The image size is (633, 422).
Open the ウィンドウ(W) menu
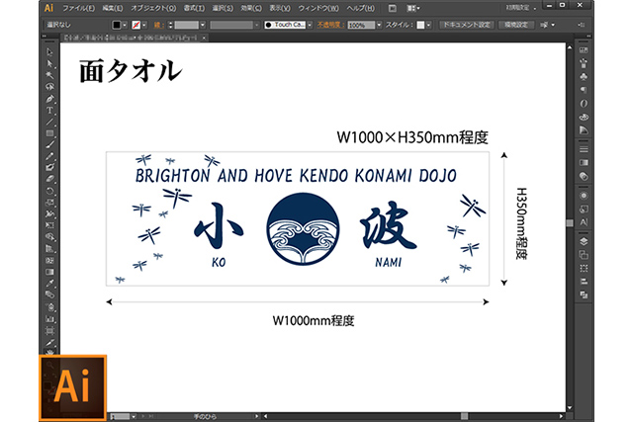tap(317, 8)
